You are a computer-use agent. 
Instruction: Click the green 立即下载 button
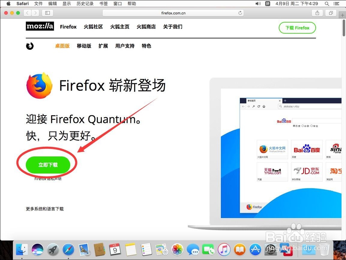pyautogui.click(x=48, y=165)
